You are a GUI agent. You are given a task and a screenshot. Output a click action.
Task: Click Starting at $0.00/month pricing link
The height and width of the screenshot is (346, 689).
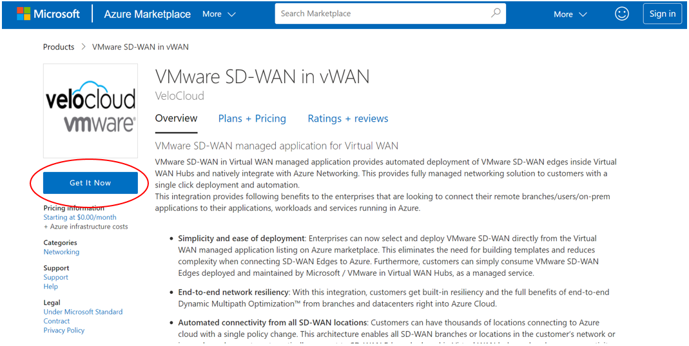80,217
